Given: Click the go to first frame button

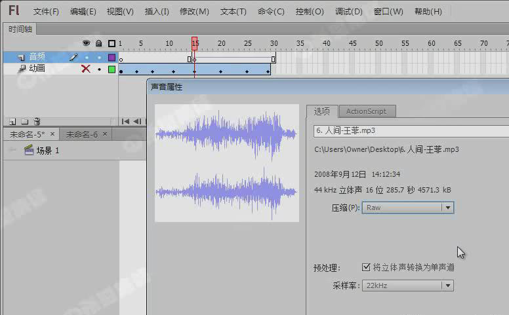Looking at the screenshot, I should (x=126, y=121).
